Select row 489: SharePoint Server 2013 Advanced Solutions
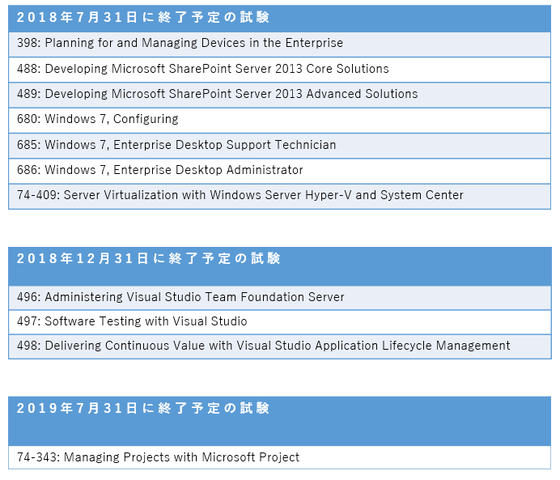Image resolution: width=560 pixels, height=480 pixels. [280, 96]
